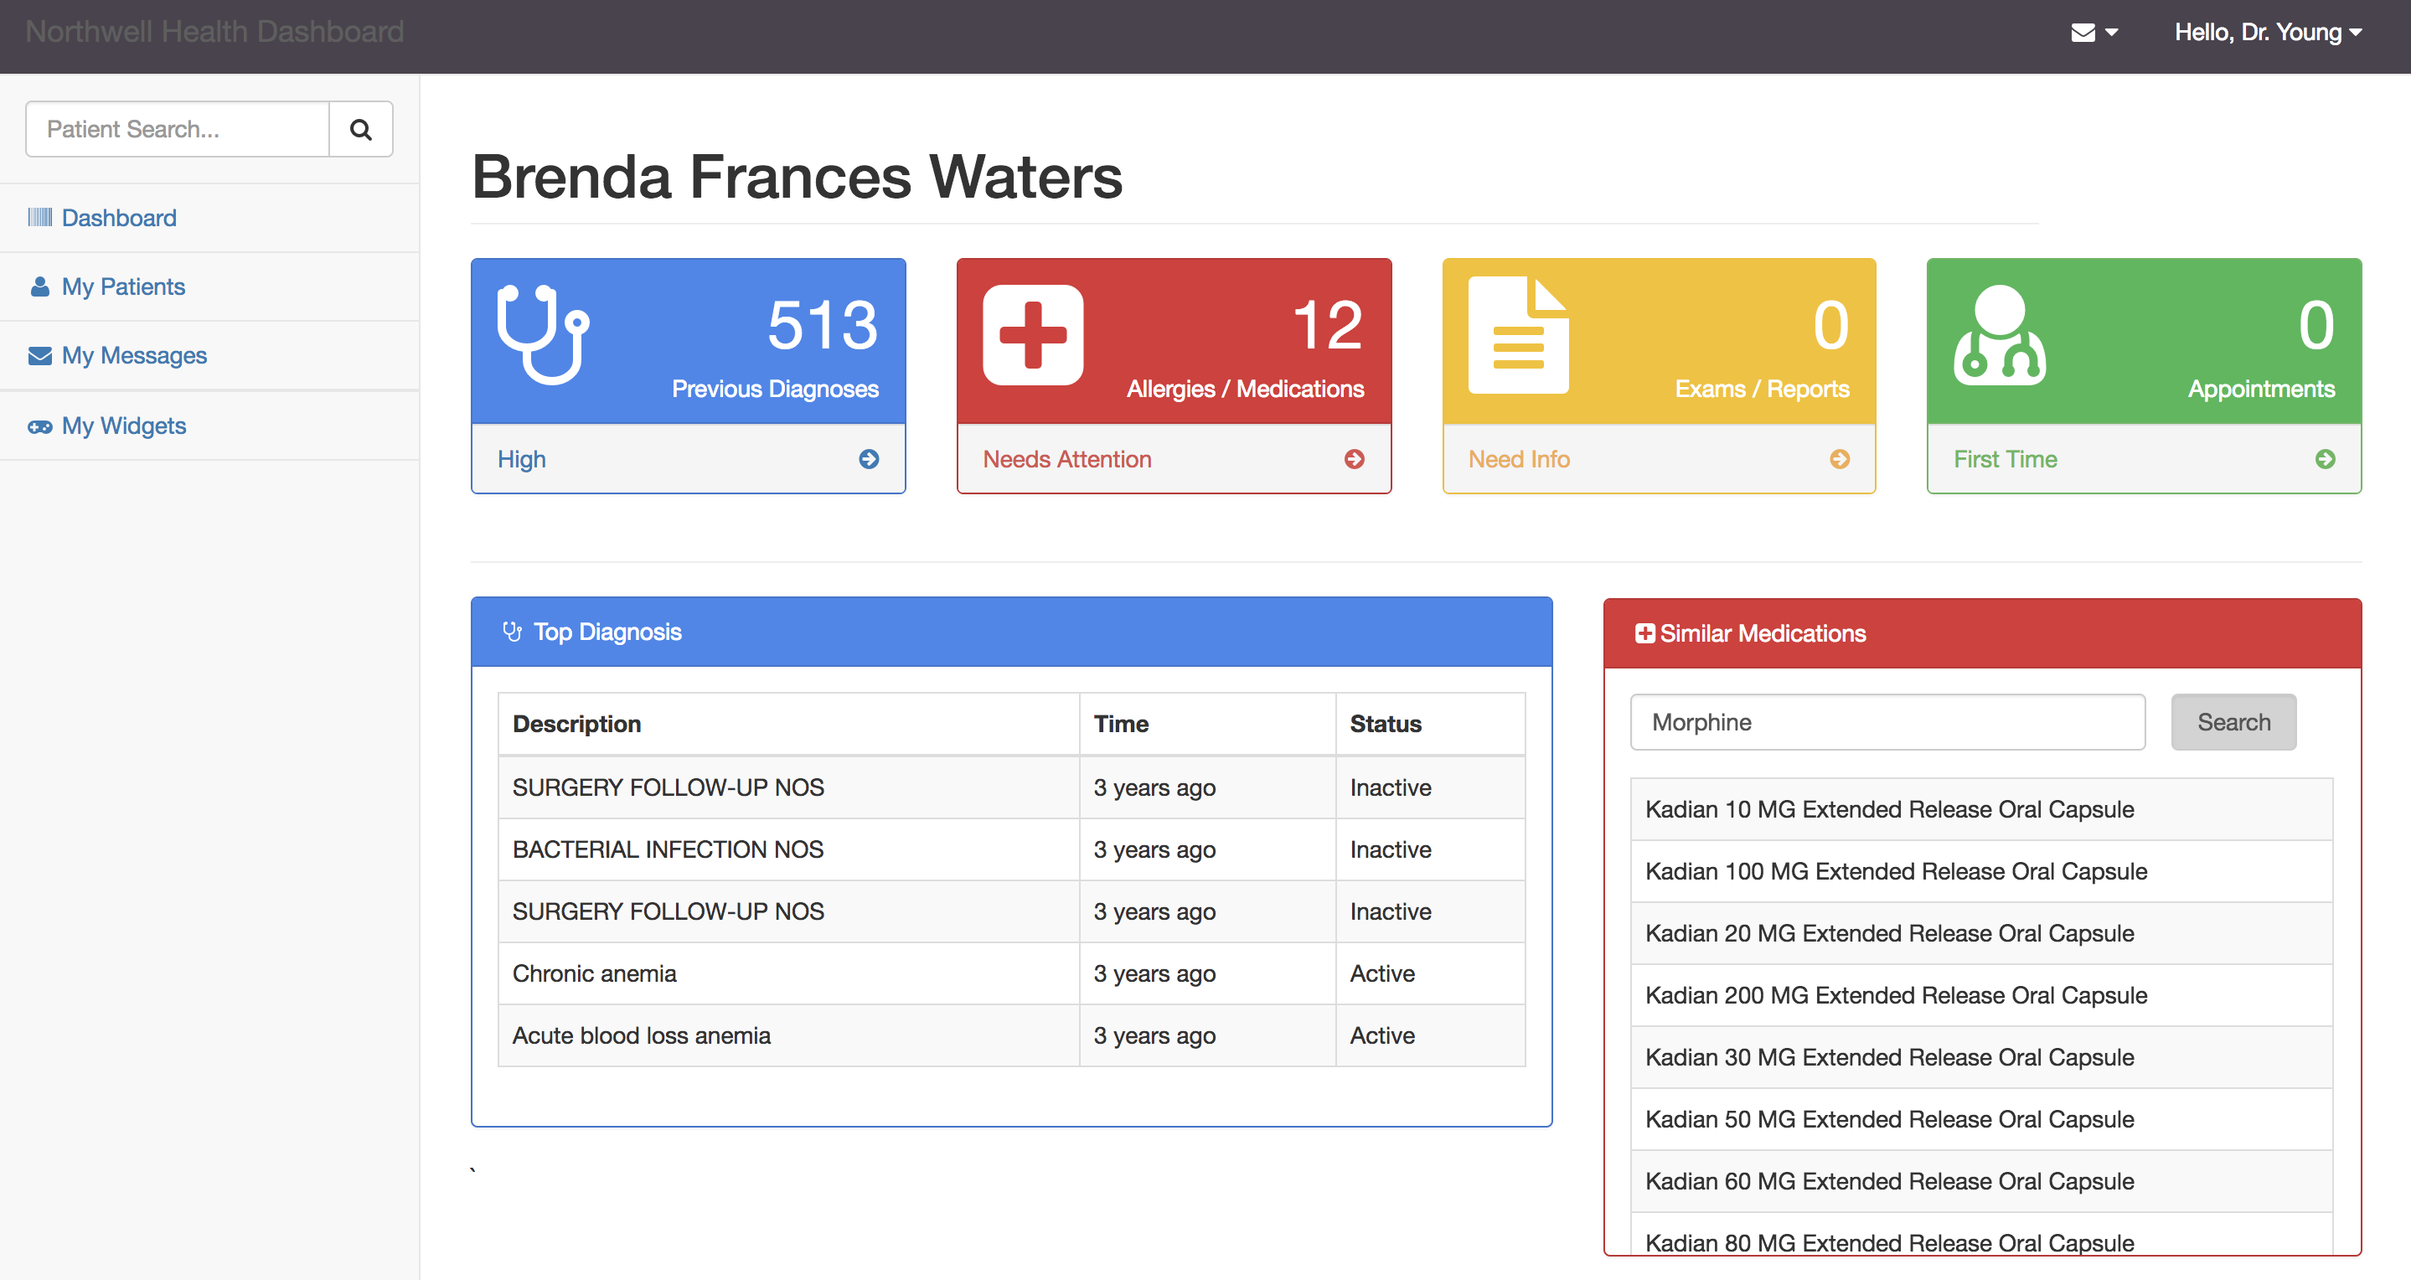Click the arrow icon beside Need Info

[1839, 458]
